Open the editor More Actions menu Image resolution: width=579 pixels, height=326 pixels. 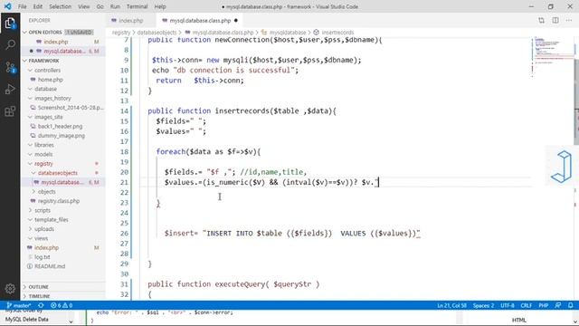point(569,21)
